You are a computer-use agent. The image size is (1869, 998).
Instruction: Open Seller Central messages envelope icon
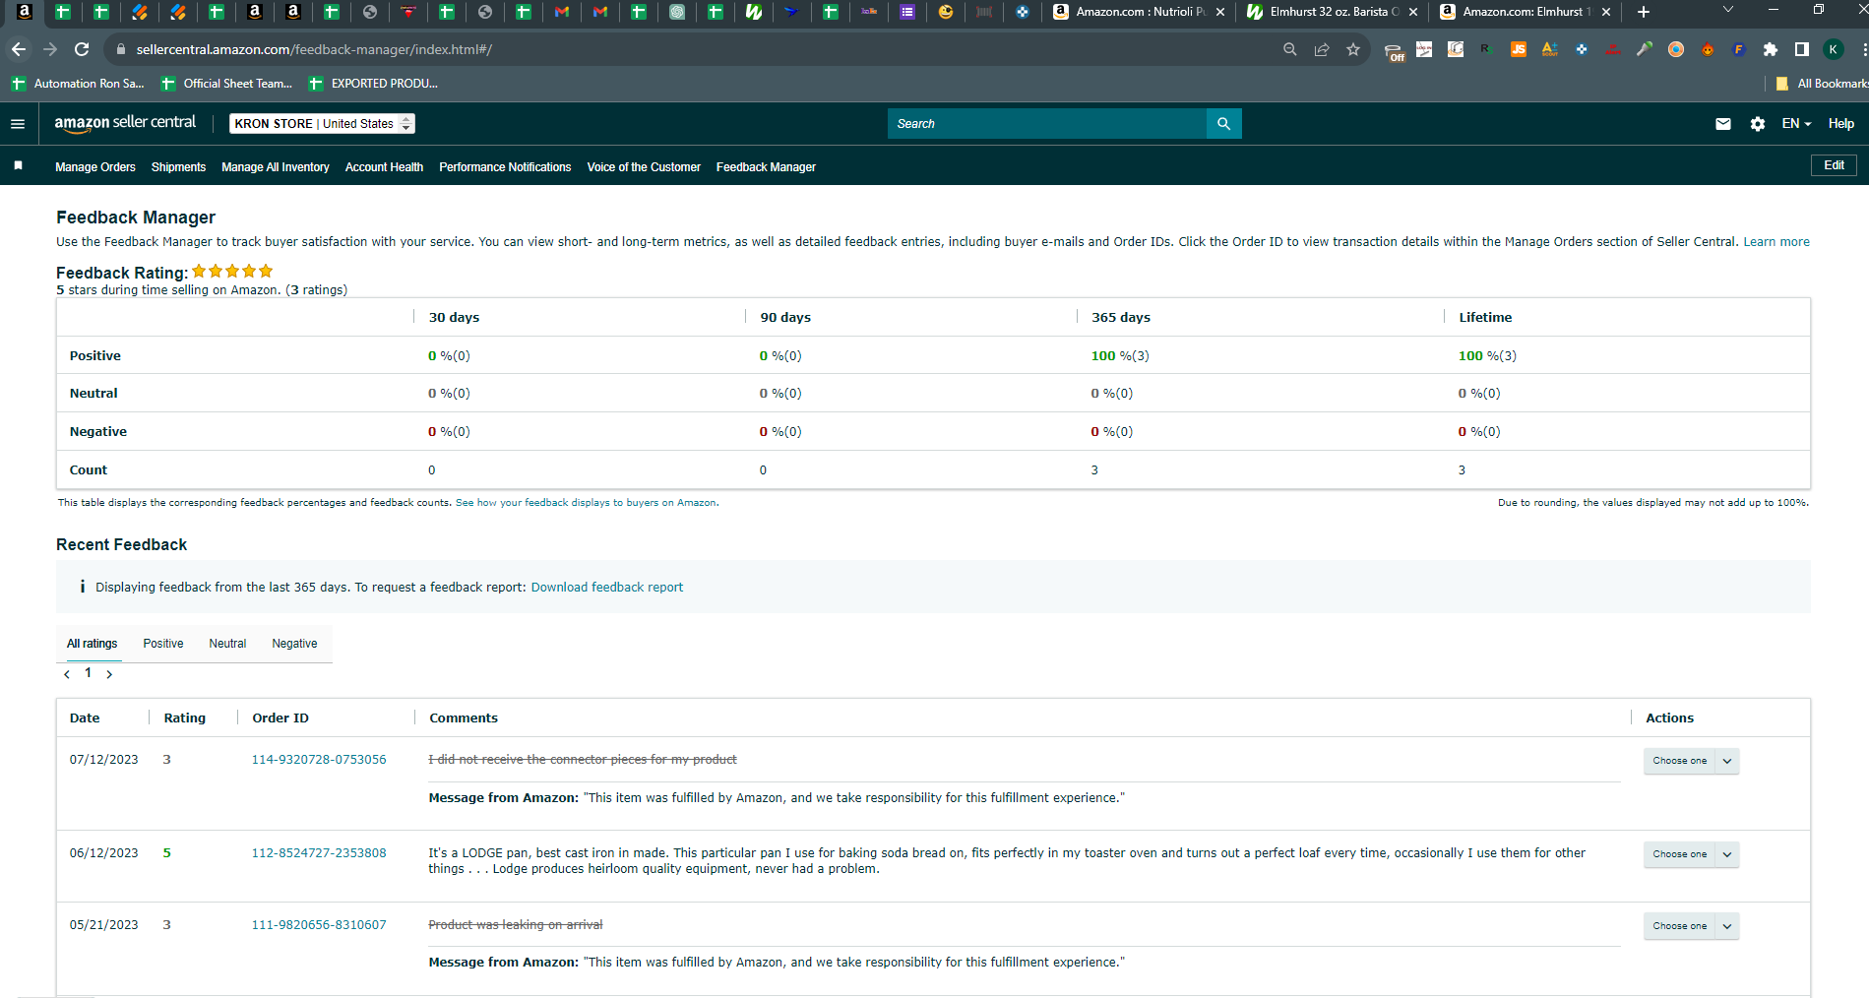(1723, 124)
